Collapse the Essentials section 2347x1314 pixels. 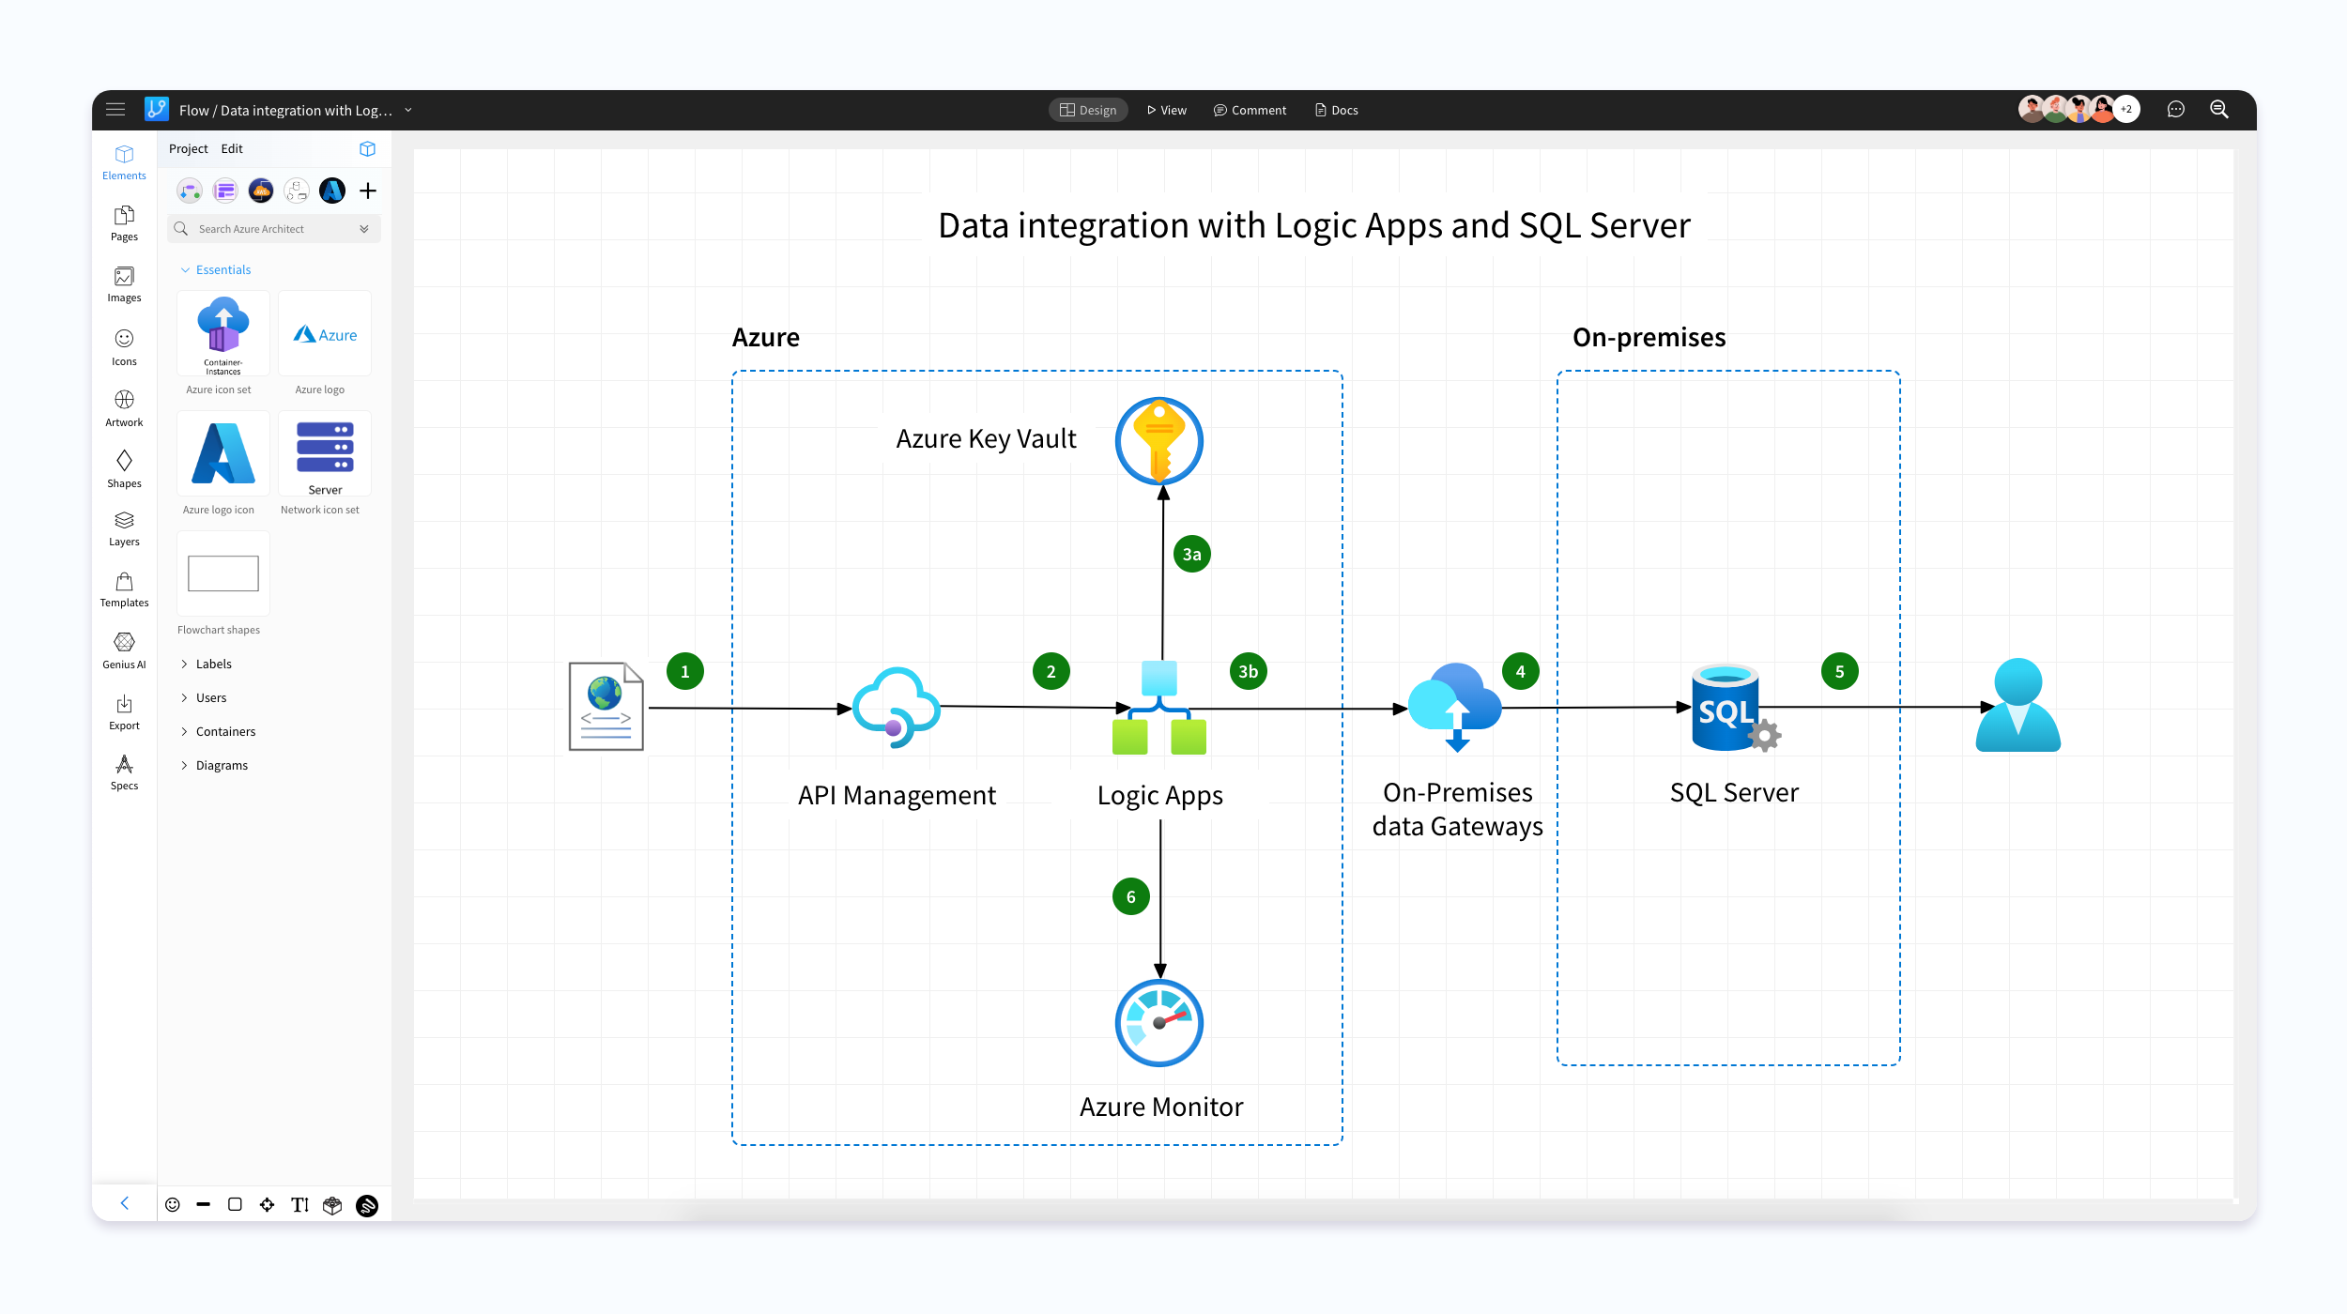(x=216, y=269)
